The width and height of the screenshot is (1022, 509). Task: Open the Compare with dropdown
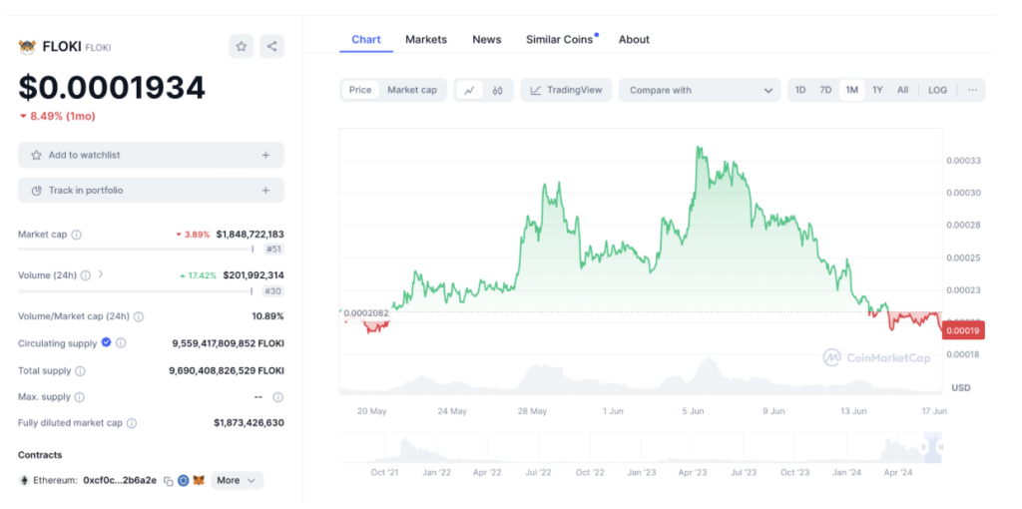pyautogui.click(x=700, y=90)
